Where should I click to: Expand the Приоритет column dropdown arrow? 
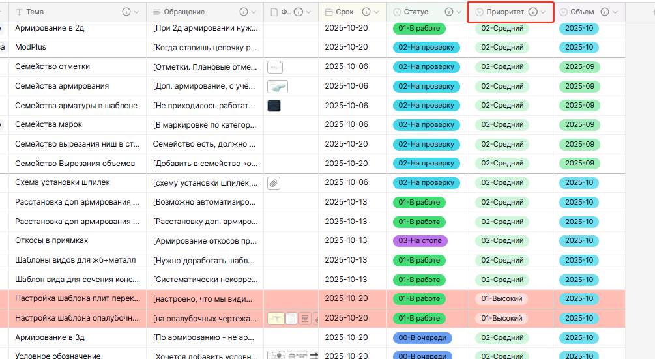click(544, 12)
